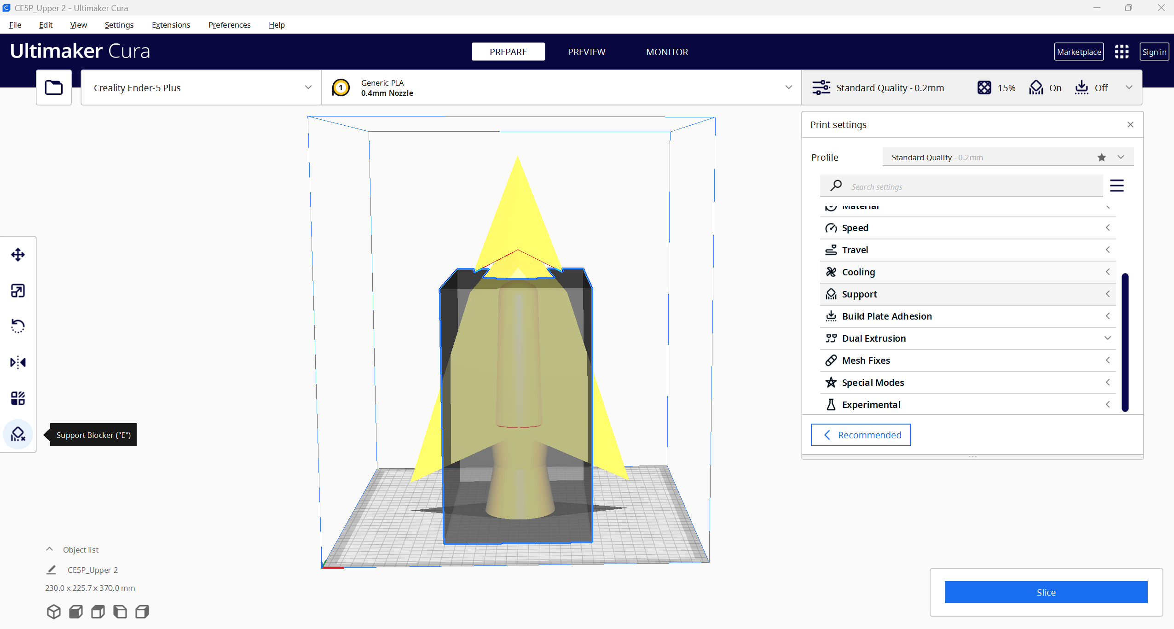This screenshot has height=629, width=1174.
Task: Open the View menu
Action: click(x=78, y=25)
